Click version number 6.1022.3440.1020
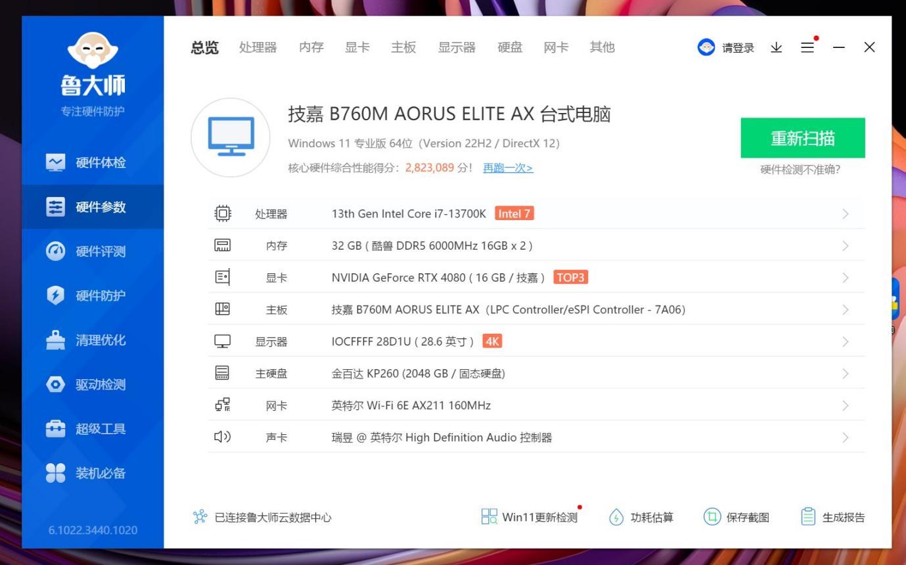 [93, 530]
